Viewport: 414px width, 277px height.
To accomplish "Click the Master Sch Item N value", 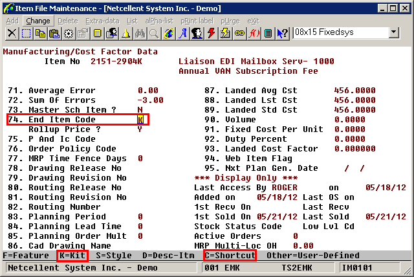I will pos(140,110).
